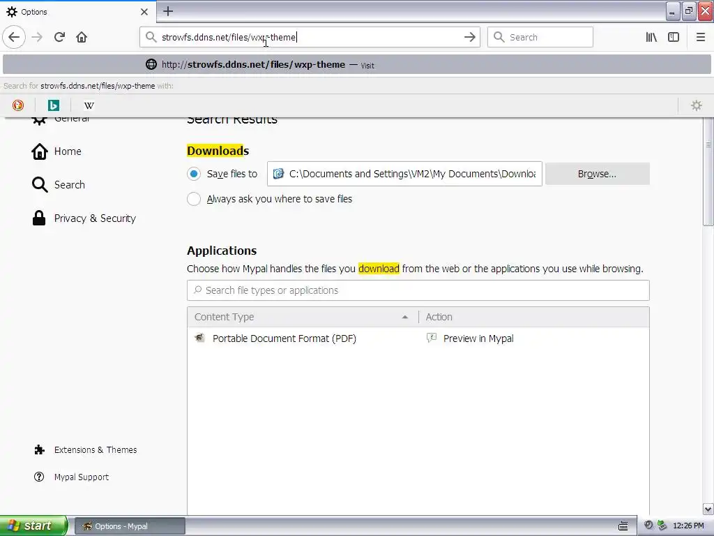Open the browser home page icon
714x536 pixels.
(x=82, y=37)
